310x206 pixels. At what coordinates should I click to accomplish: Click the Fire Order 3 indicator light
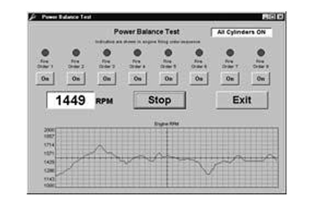pos(107,53)
